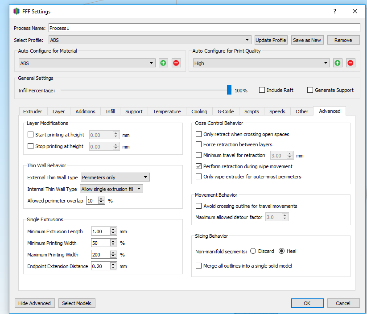Open the Other tab
This screenshot has width=367, height=314.
tap(302, 112)
